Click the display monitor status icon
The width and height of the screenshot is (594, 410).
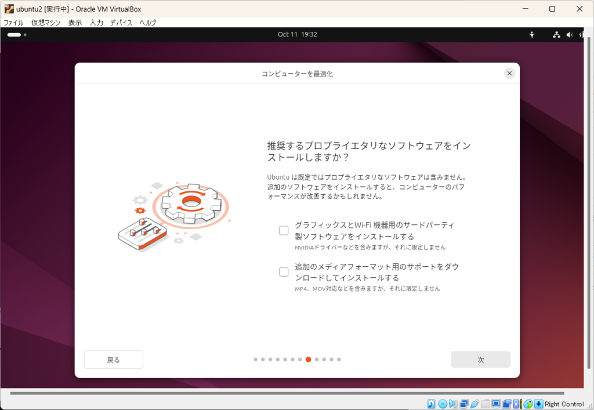tap(496, 404)
